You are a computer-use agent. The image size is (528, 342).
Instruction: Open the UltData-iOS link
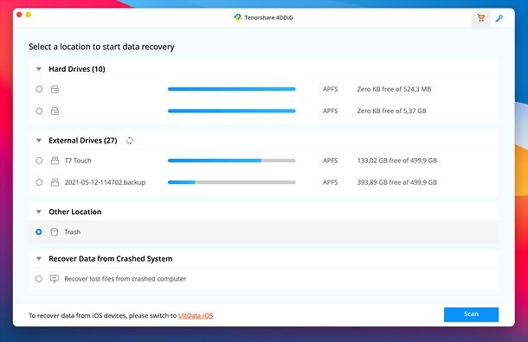[196, 315]
